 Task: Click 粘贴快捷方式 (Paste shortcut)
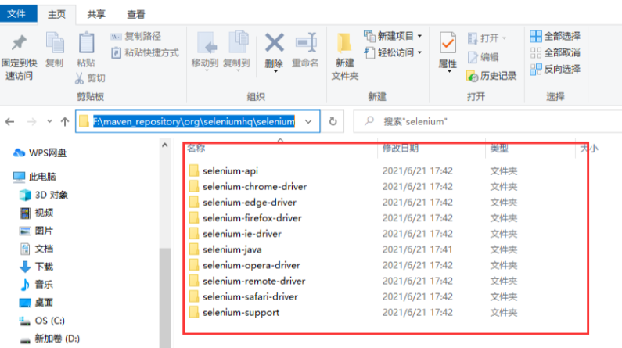tap(145, 52)
